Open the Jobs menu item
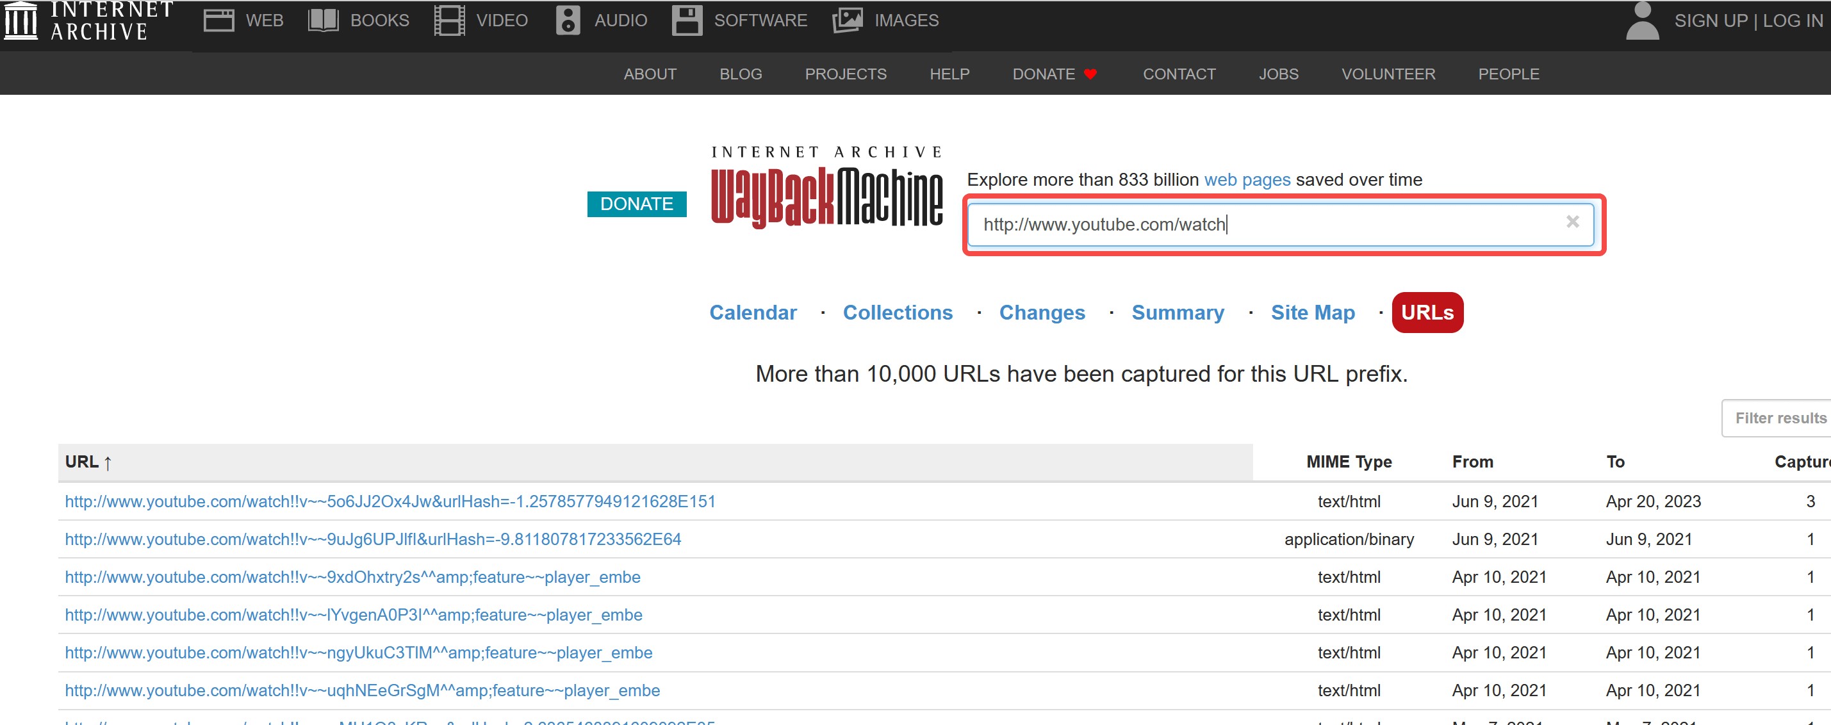1831x725 pixels. [1278, 74]
